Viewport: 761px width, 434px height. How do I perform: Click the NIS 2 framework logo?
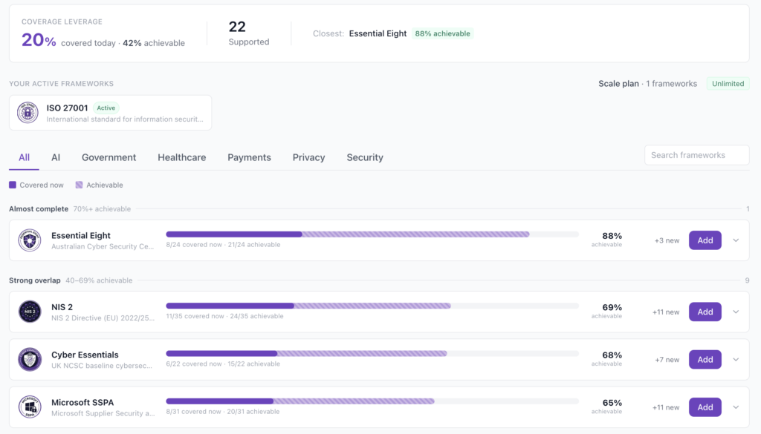(x=30, y=312)
